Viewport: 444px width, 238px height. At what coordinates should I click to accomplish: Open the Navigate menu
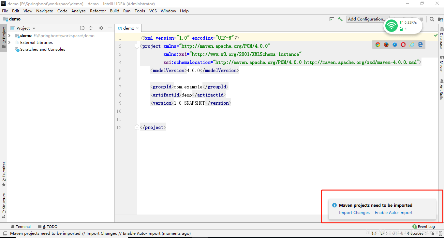tap(45, 11)
